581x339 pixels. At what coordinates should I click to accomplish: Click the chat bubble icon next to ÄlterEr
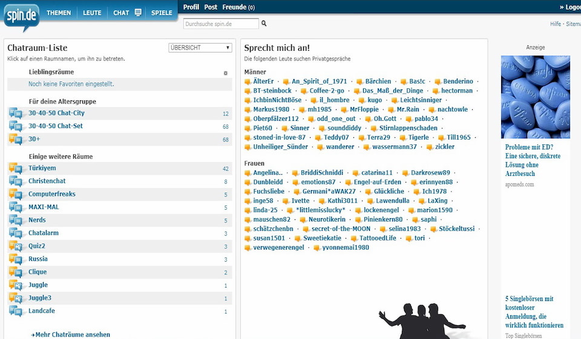[x=248, y=82]
